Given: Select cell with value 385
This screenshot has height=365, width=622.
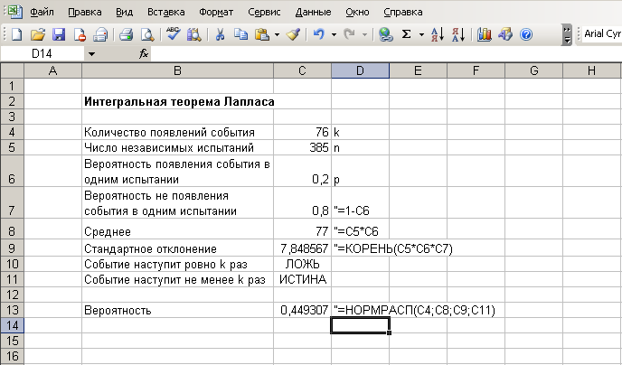Looking at the screenshot, I should pyautogui.click(x=302, y=147).
